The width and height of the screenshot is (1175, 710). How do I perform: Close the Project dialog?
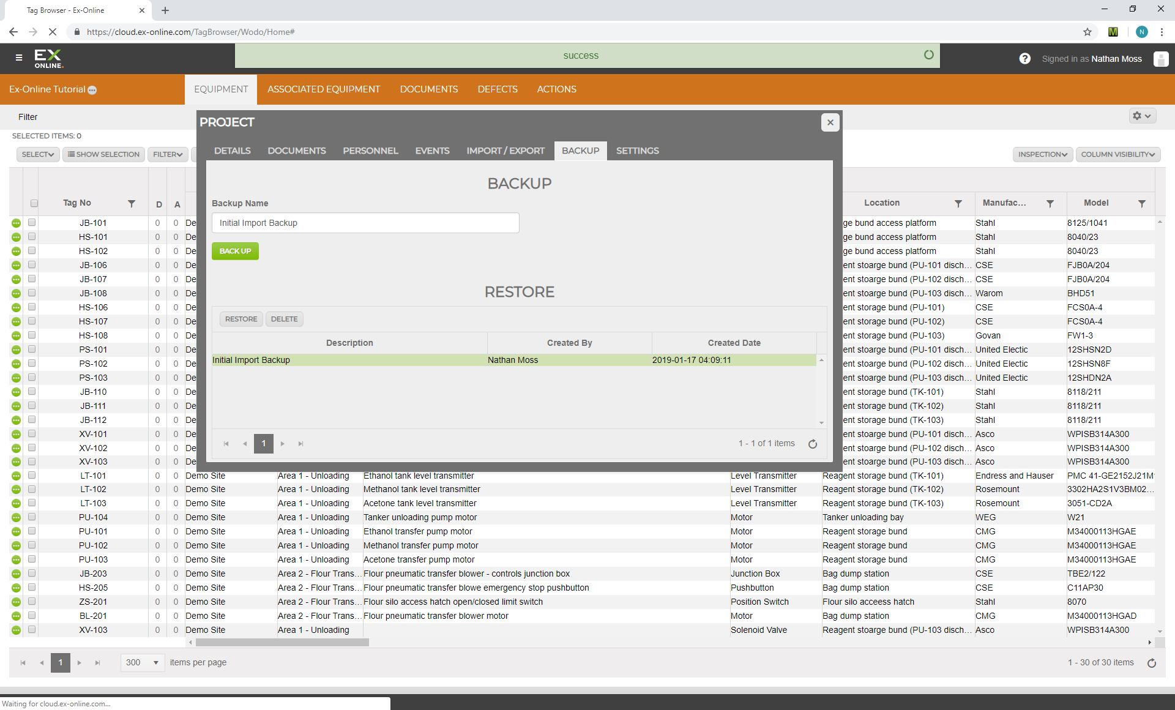tap(830, 122)
